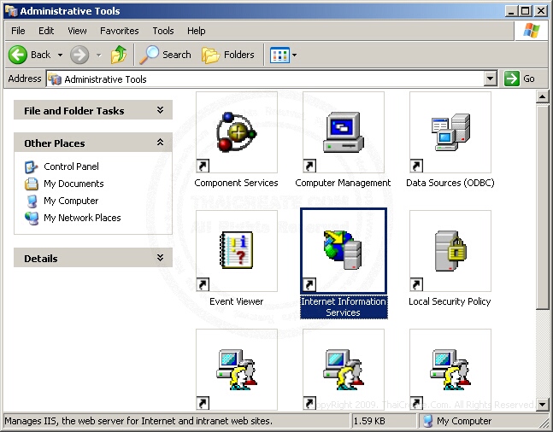Click the scrollbar up arrow

point(542,96)
